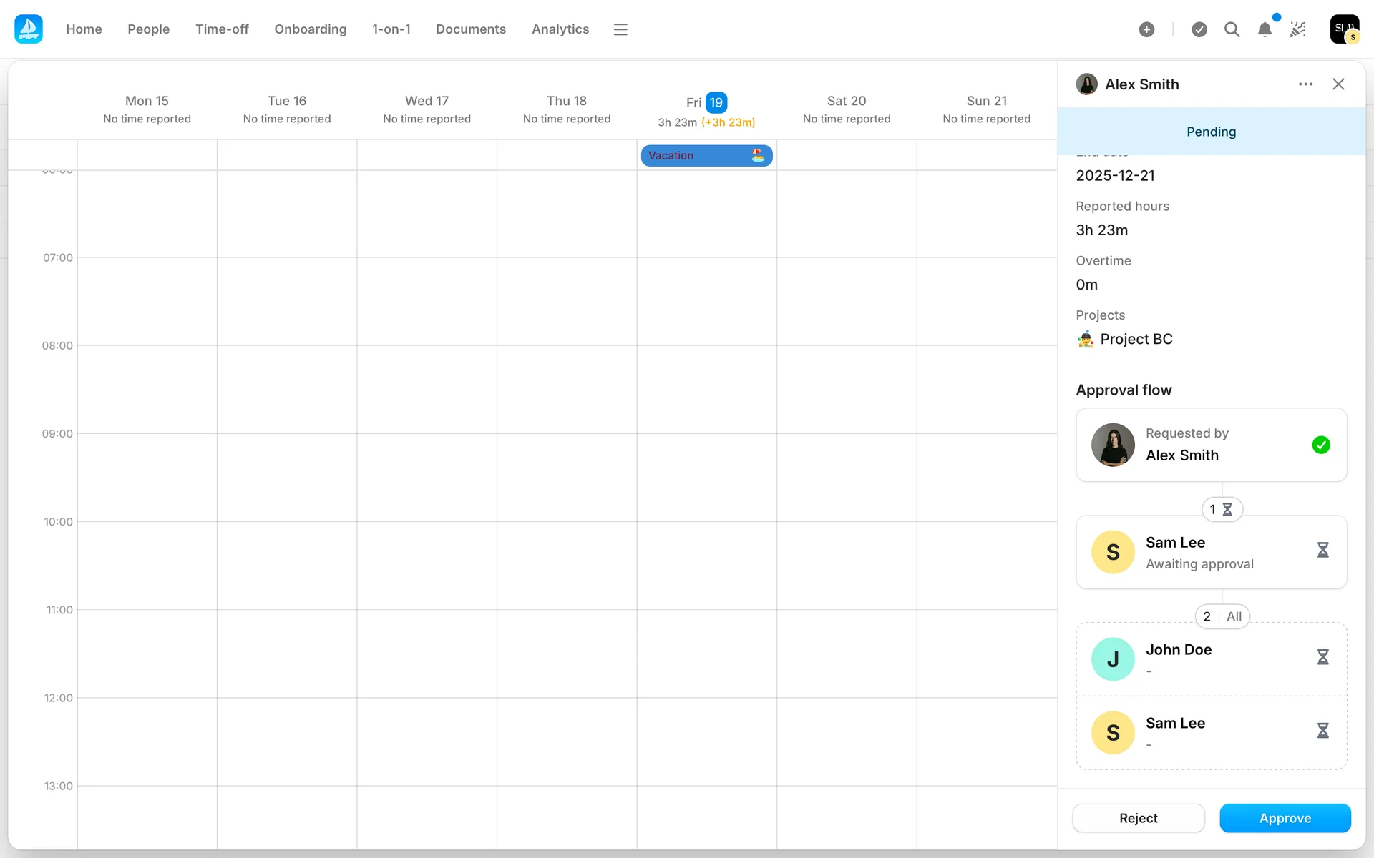Click the sailboat app logo
This screenshot has height=858, width=1374.
pyautogui.click(x=29, y=29)
